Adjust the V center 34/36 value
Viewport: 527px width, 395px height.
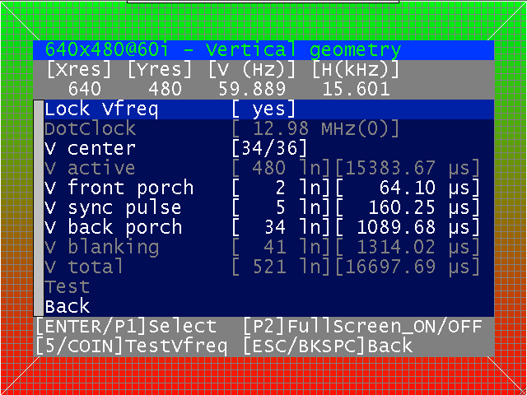point(269,149)
